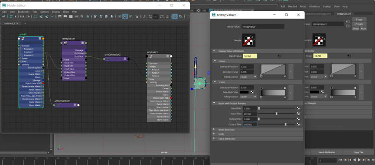Click the Input Value field showing 18.763
The width and height of the screenshot is (375, 165).
[250, 56]
